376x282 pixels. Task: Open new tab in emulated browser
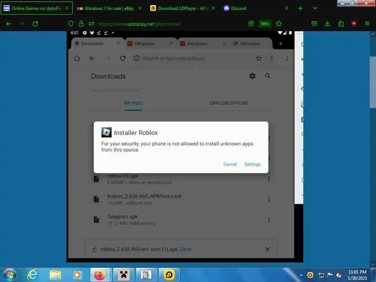[x=281, y=44]
